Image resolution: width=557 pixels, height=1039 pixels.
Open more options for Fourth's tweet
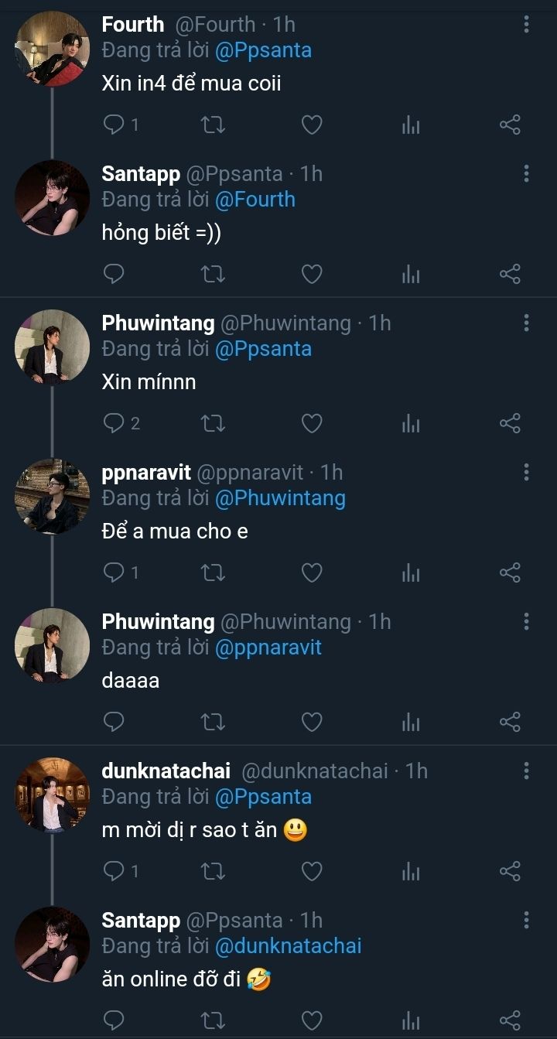coord(526,25)
